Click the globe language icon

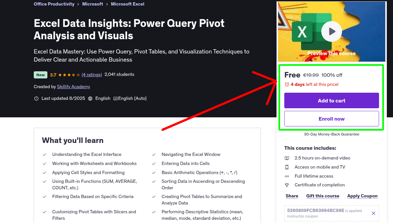tap(90, 99)
